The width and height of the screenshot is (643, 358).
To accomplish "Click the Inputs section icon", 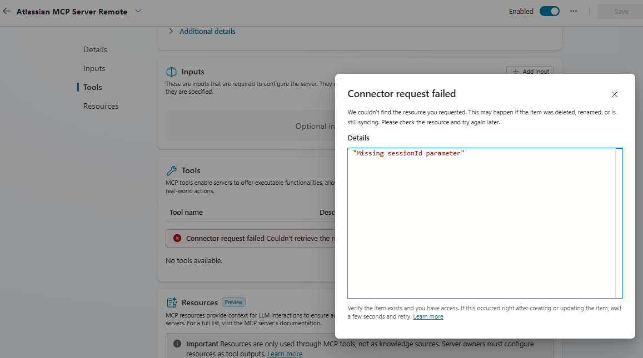I will (171, 72).
